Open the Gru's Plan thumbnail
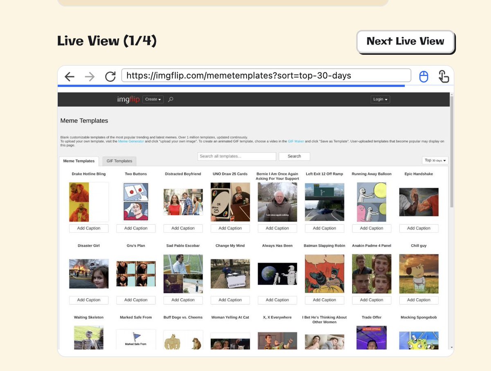This screenshot has height=371, width=491. 136,274
